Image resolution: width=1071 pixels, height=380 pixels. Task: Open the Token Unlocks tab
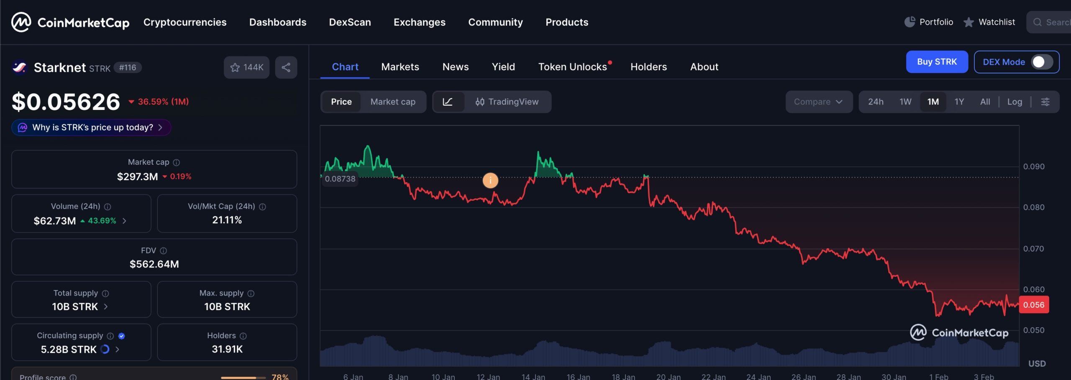coord(573,67)
